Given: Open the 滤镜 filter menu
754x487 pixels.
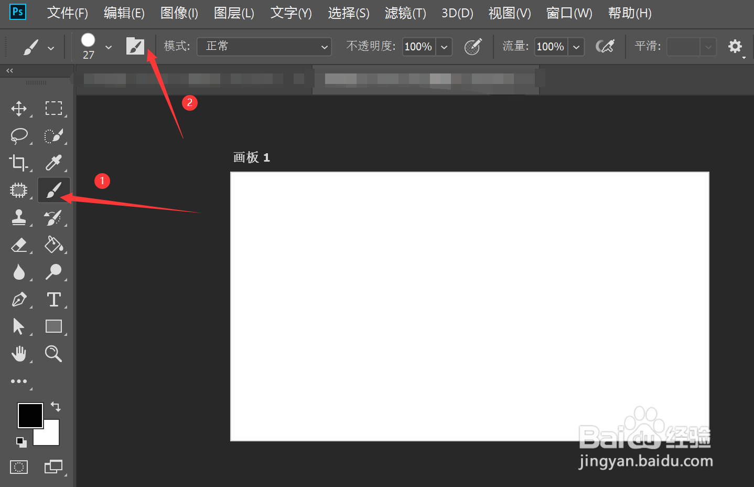Looking at the screenshot, I should 404,13.
